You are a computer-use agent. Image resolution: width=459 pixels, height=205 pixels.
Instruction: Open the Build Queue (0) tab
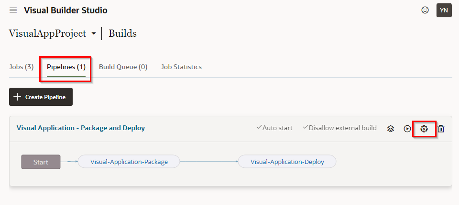[x=123, y=67]
